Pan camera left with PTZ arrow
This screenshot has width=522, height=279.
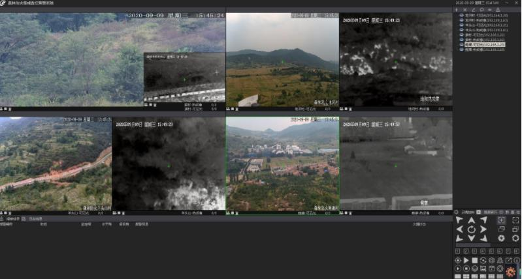pos(460,229)
